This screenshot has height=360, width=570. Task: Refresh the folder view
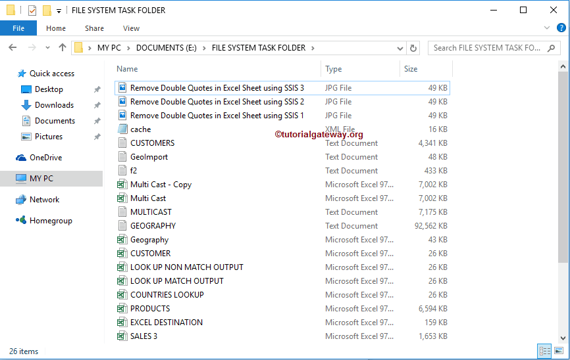click(x=413, y=48)
